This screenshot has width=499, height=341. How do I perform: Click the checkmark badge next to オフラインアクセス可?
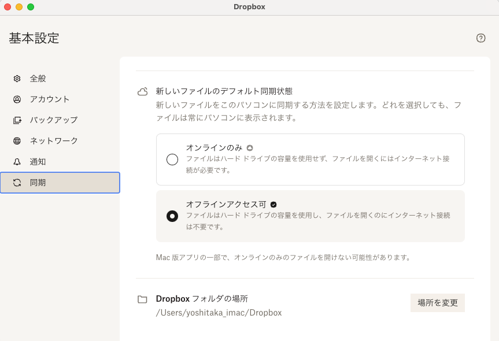(x=273, y=205)
